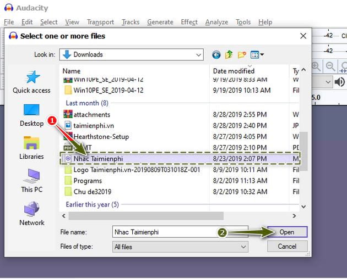Screen dimensions: 347x279
Task: Click the Win10PE_SE_2019-04-12 folder icon
Action: click(x=68, y=90)
